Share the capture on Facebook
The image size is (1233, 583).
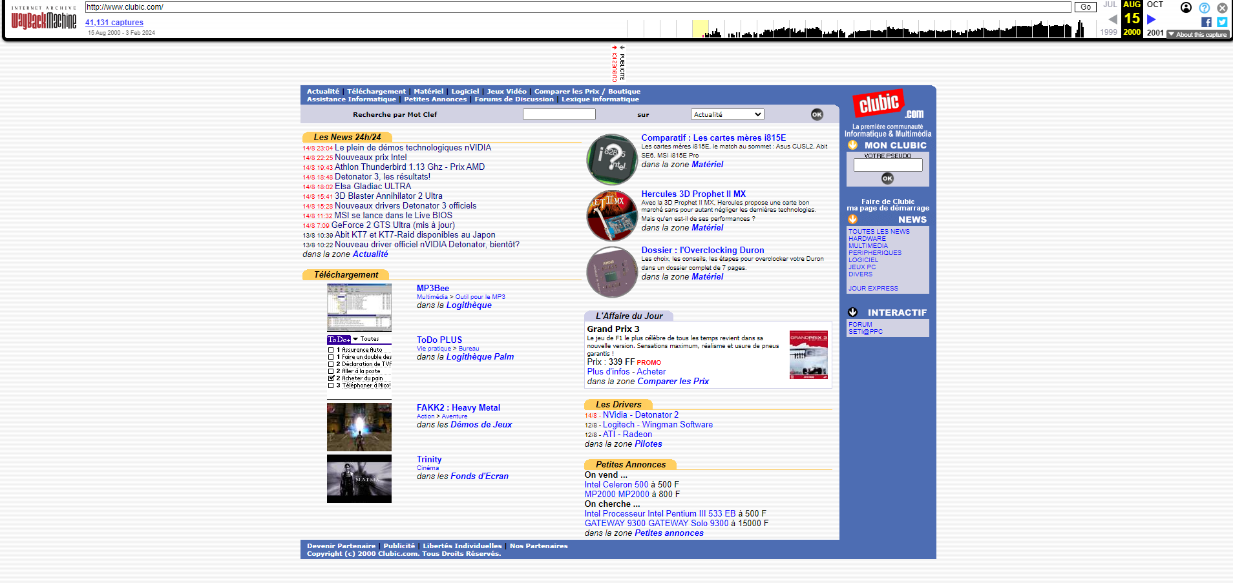pyautogui.click(x=1205, y=21)
